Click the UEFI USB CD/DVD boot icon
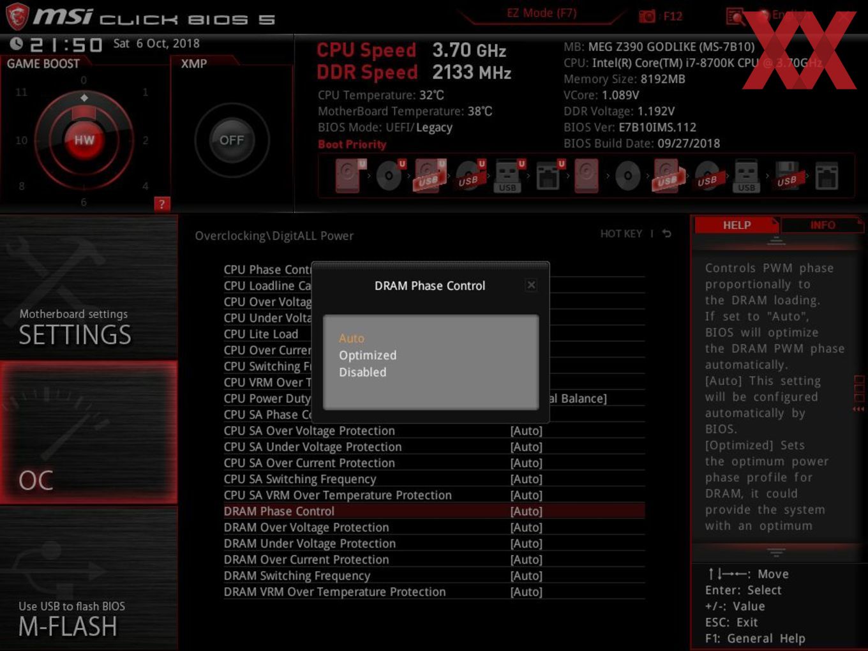 (470, 176)
